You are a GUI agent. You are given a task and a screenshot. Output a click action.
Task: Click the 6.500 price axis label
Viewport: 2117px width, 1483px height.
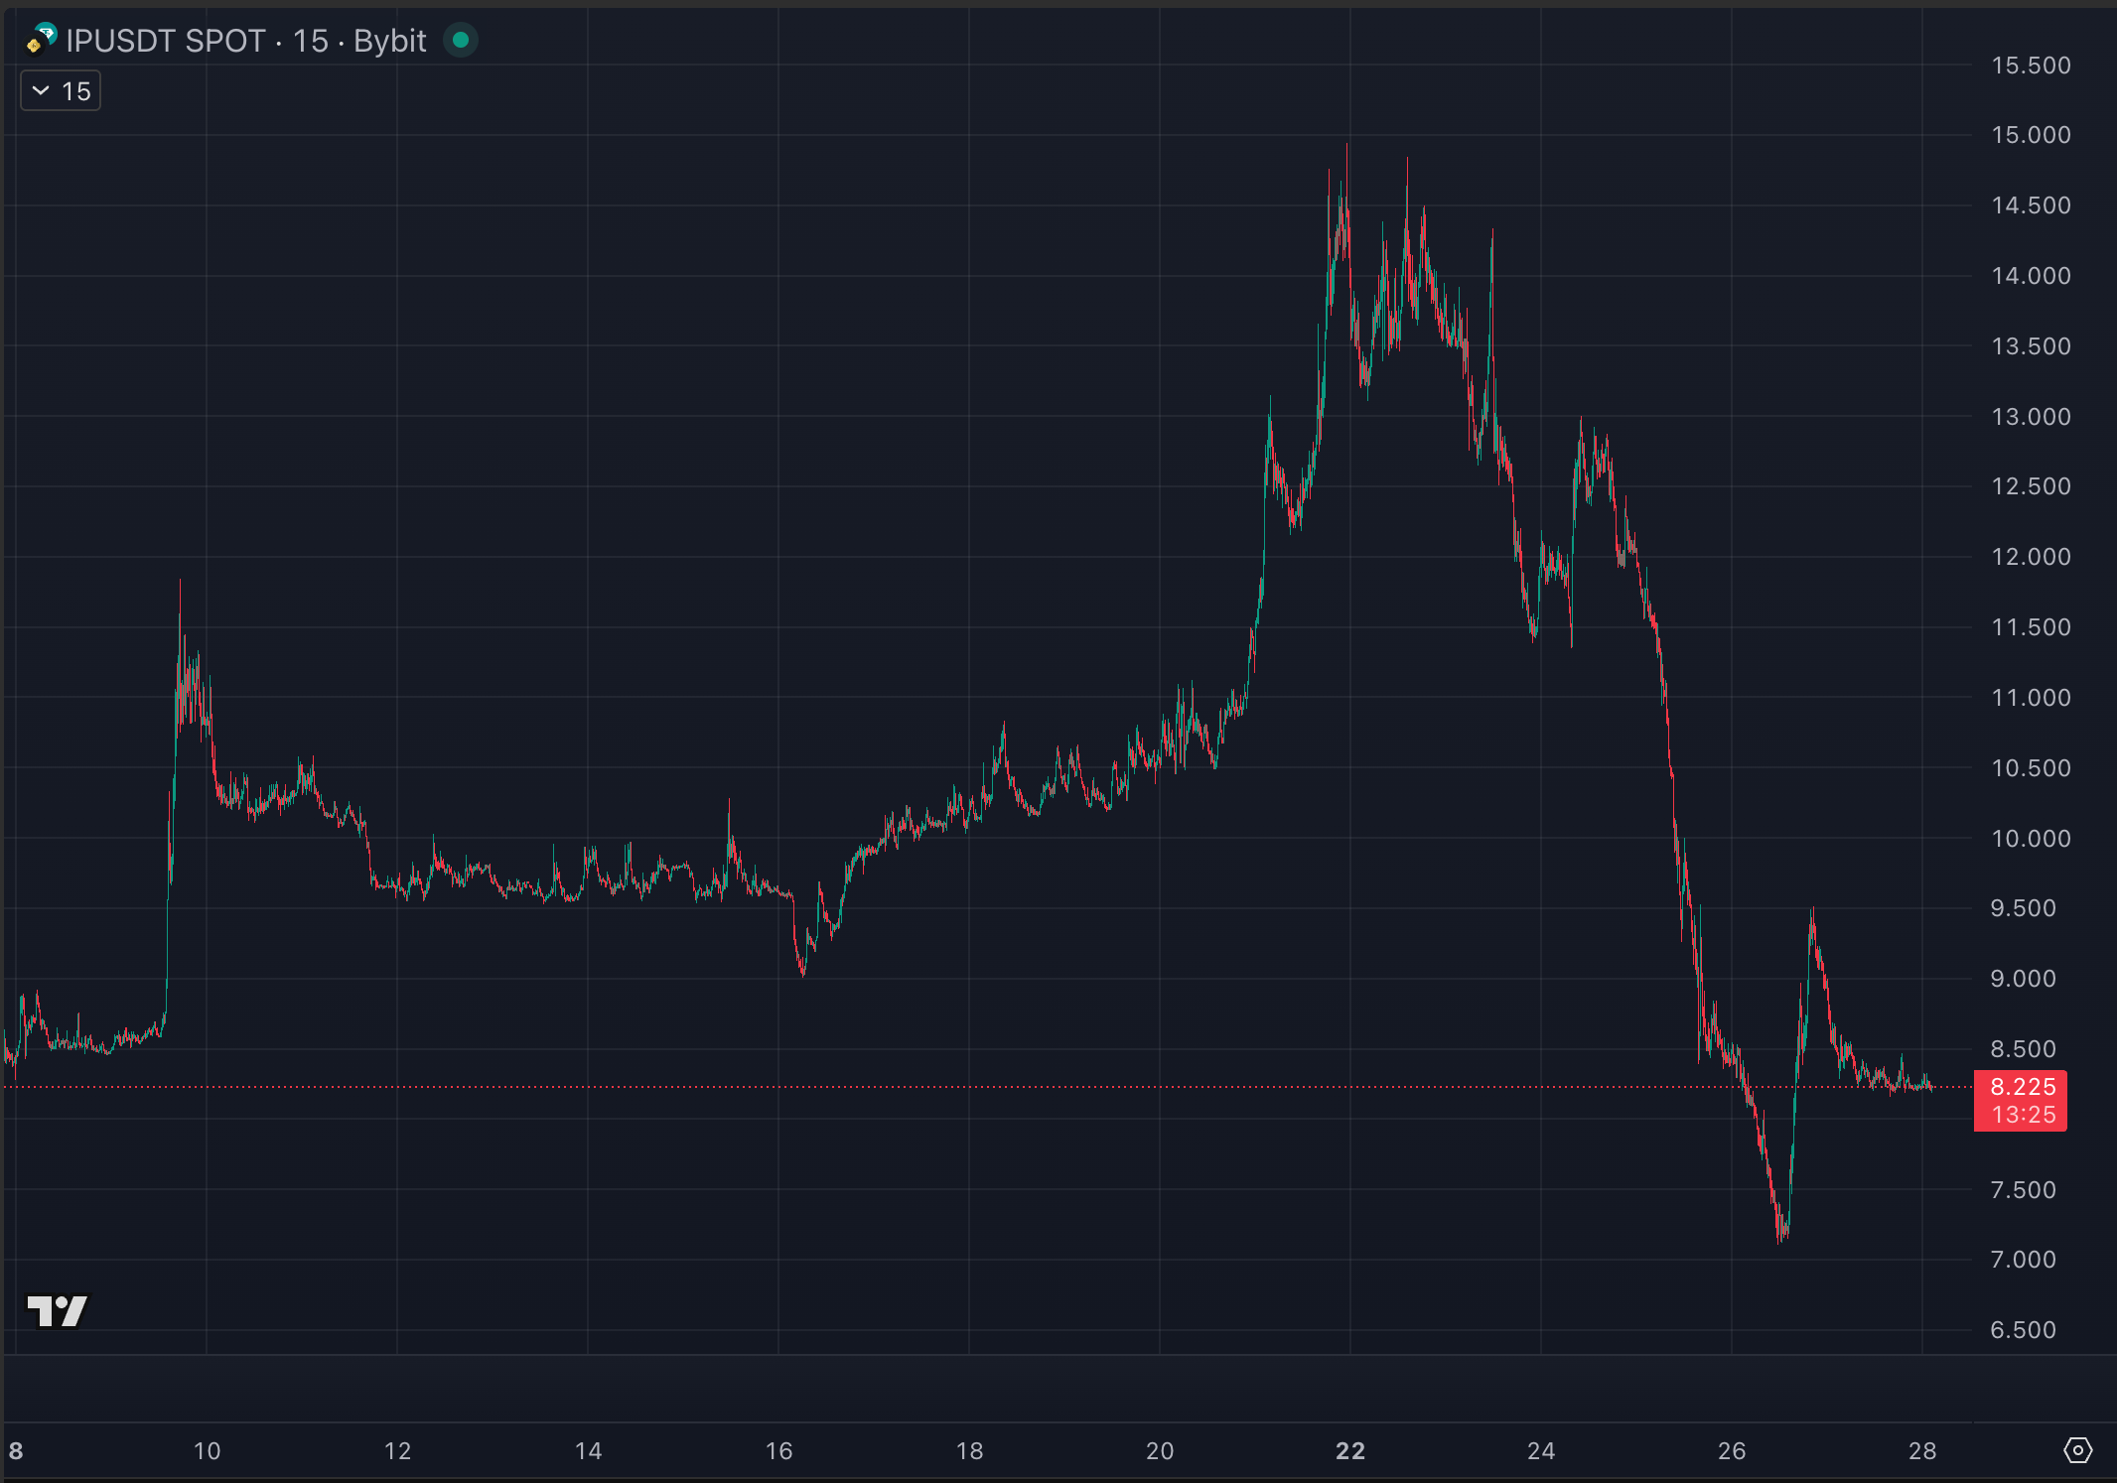[x=2023, y=1330]
